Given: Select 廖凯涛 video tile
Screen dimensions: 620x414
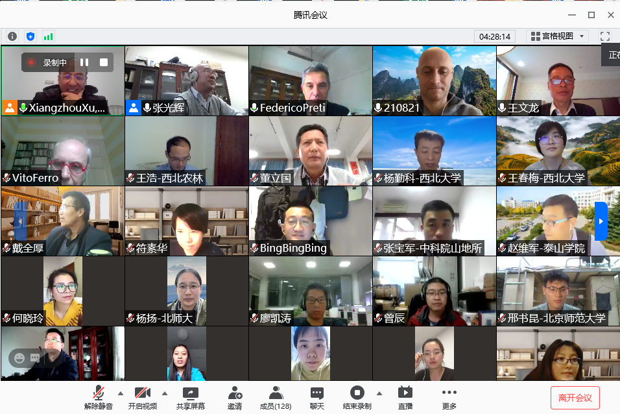Looking at the screenshot, I should click(x=311, y=291).
